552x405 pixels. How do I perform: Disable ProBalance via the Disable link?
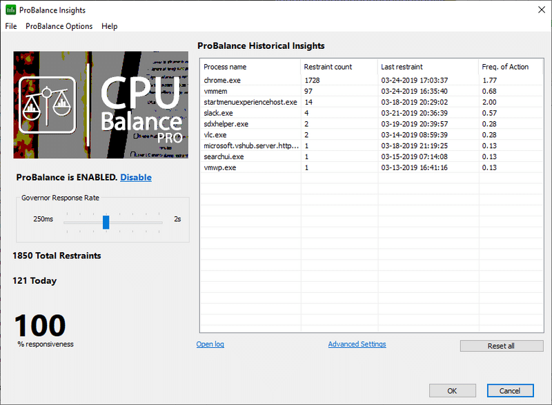[135, 177]
